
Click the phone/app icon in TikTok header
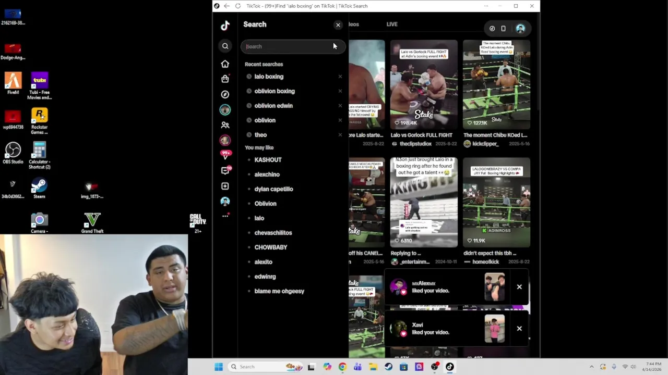503,29
